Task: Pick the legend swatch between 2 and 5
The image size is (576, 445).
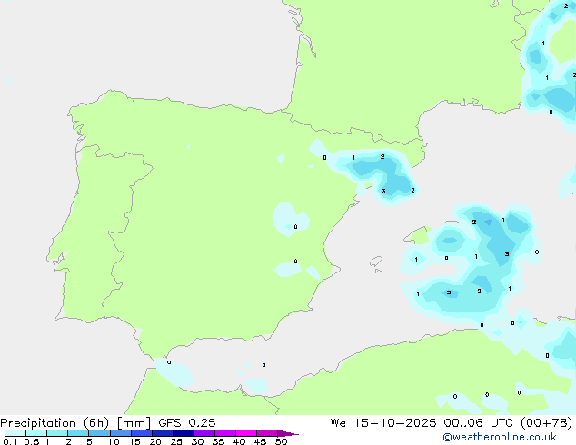Action: (x=78, y=433)
